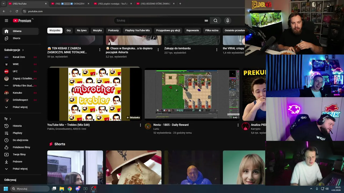This screenshot has width=344, height=193.
Task: Click the browser address bar youtube.com
Action: coord(35,11)
